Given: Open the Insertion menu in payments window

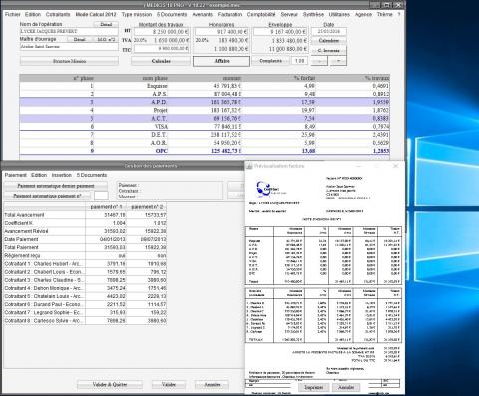Looking at the screenshot, I should pyautogui.click(x=62, y=175).
